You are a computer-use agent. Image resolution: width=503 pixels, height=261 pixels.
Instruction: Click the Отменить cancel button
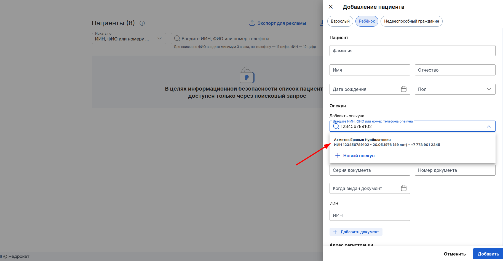coord(454,254)
